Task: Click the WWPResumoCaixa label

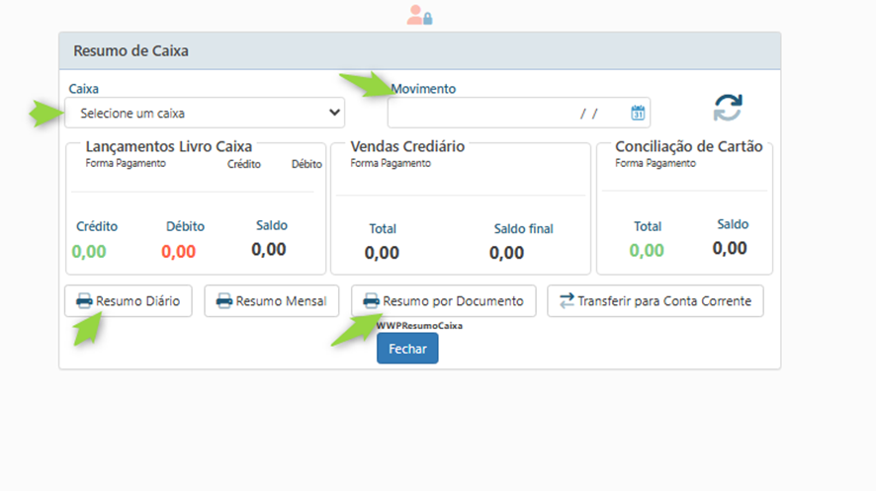Action: (x=419, y=325)
